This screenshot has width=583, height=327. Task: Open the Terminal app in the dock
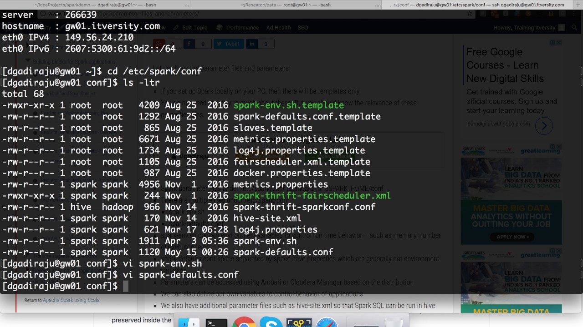click(x=216, y=322)
